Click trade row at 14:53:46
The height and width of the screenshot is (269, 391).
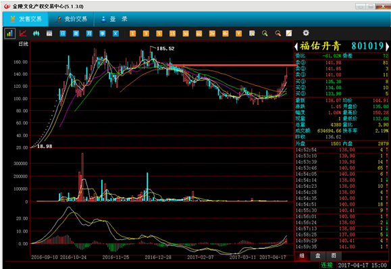(x=342, y=168)
